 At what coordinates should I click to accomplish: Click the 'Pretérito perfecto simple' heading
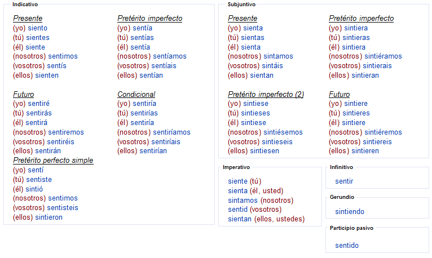(x=53, y=161)
